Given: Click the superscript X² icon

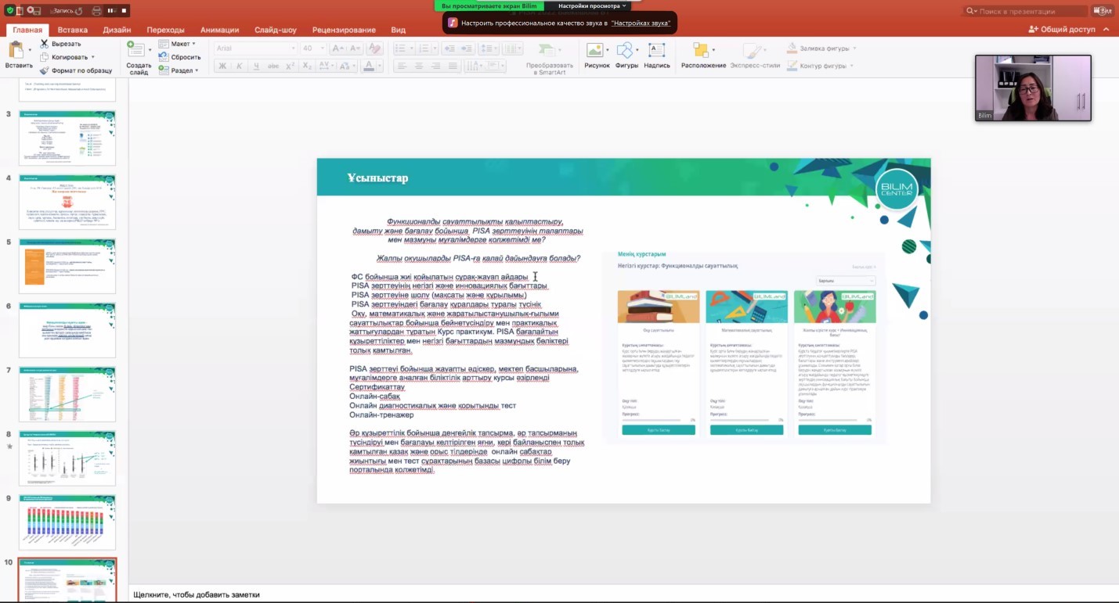Looking at the screenshot, I should click(x=290, y=66).
